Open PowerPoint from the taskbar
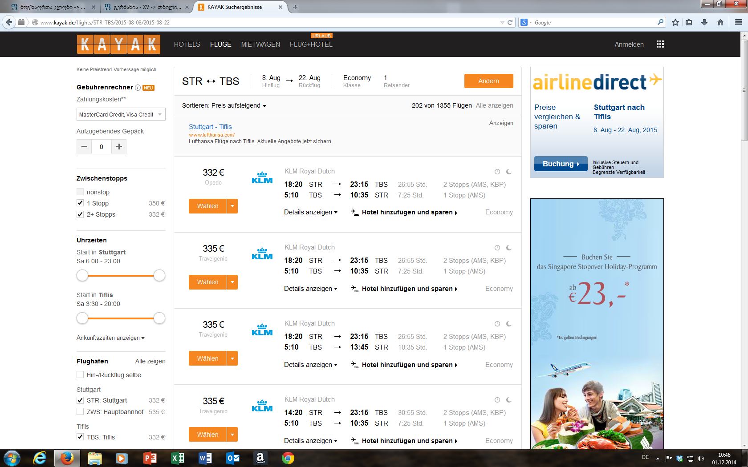This screenshot has width=748, height=467. tap(150, 458)
